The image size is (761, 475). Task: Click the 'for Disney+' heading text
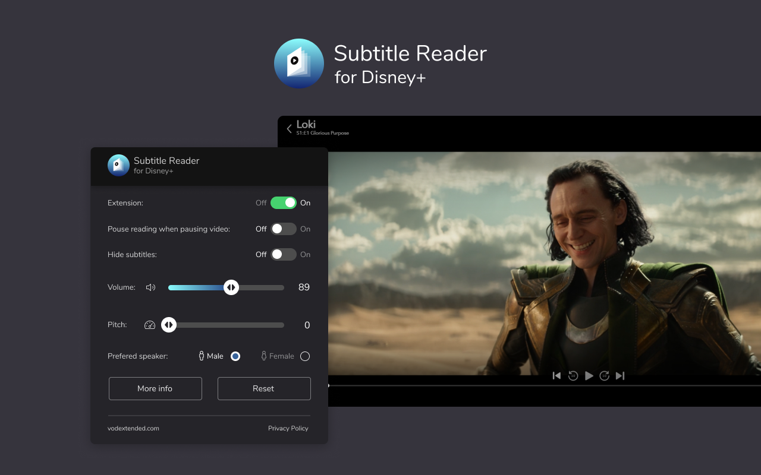pyautogui.click(x=380, y=77)
